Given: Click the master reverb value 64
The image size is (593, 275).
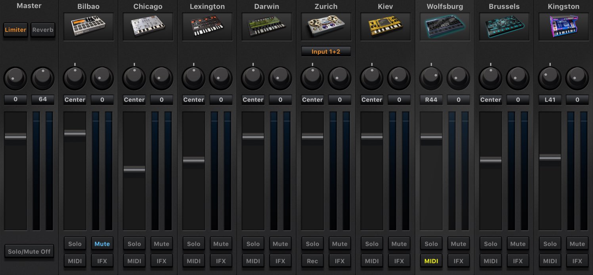Looking at the screenshot, I should (x=43, y=99).
